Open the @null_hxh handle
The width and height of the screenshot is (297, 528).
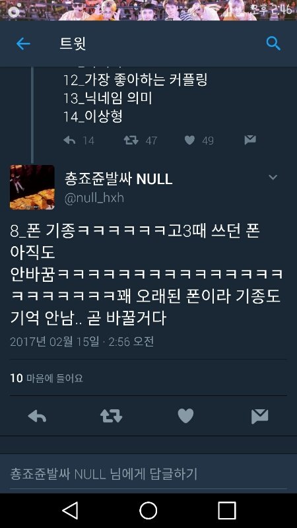(x=94, y=198)
